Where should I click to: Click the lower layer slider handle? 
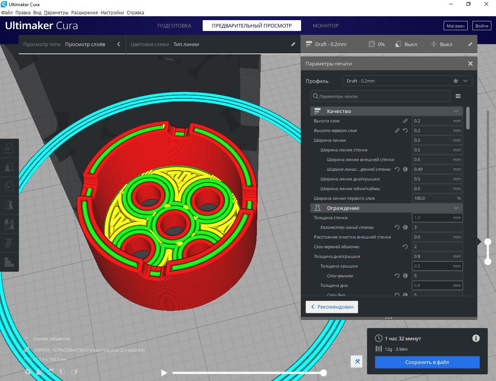488,261
